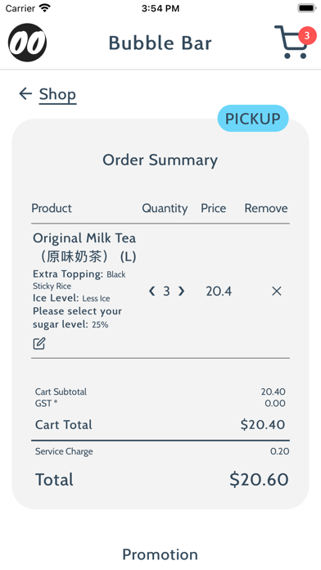Go back via the Shop link
Screen dimensions: 321x570
coord(58,94)
